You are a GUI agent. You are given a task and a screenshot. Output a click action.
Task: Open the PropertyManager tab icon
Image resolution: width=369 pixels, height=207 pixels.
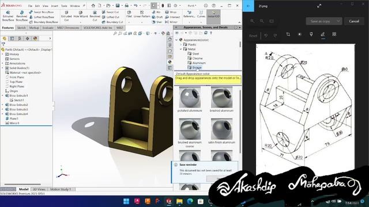coord(12,39)
